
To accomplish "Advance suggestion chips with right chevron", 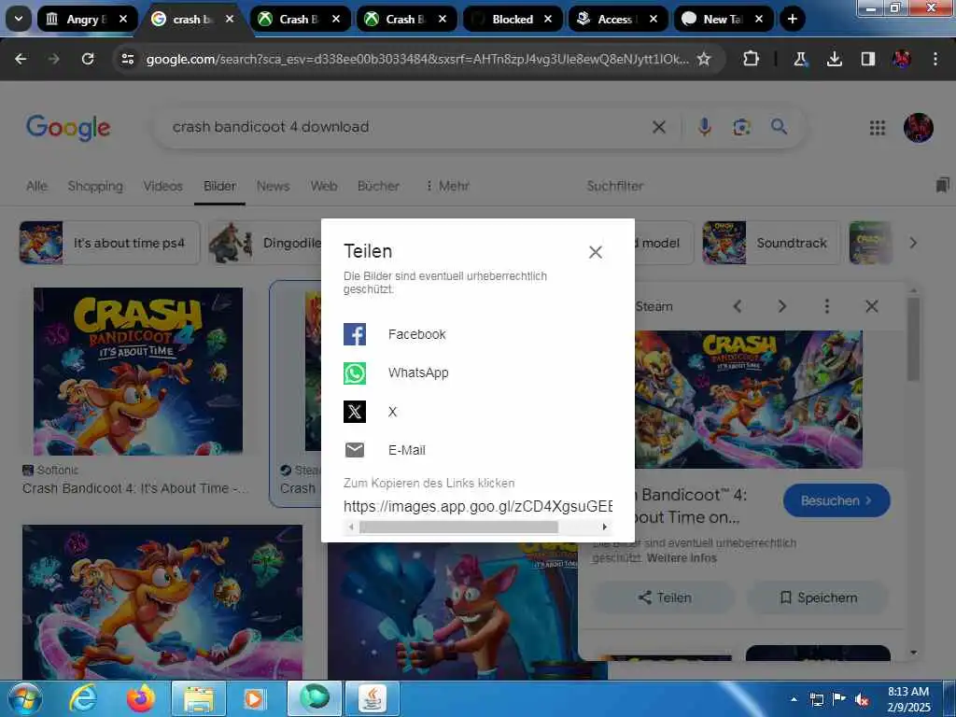I will click(x=913, y=243).
